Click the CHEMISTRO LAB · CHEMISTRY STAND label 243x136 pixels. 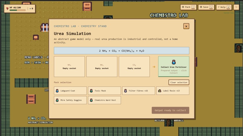click(x=80, y=26)
